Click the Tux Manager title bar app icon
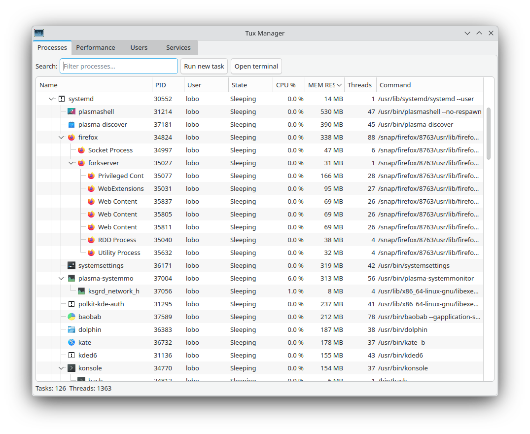This screenshot has width=530, height=434. [39, 33]
